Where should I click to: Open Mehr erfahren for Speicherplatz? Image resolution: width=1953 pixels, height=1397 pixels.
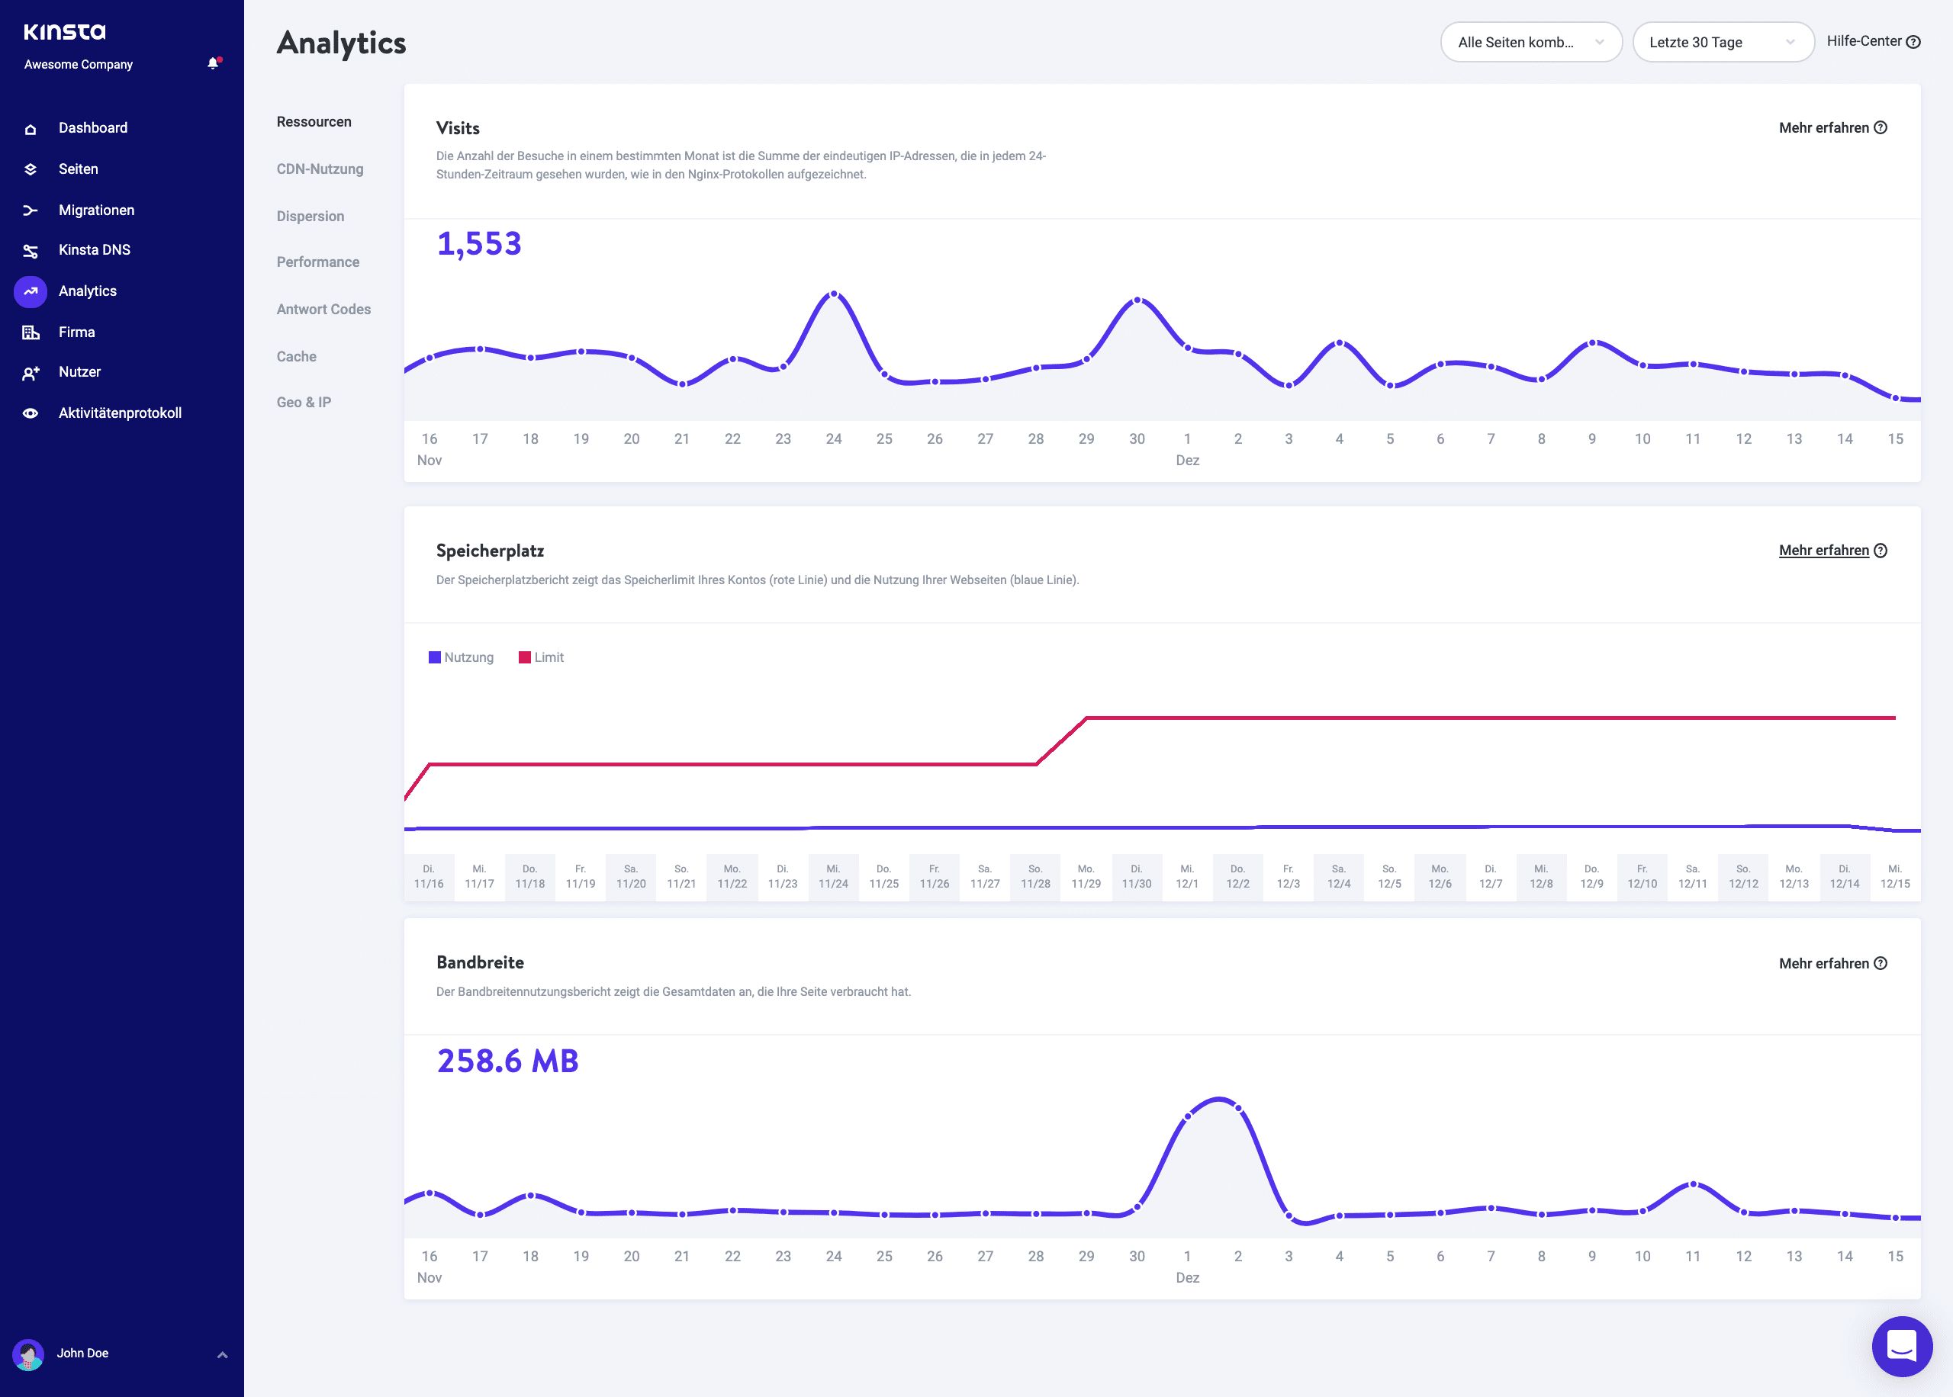[1824, 551]
